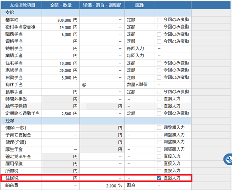Enable 今回のみ変動 for 職務手当
Viewport: 232px width, 190px height.
[x=159, y=34]
